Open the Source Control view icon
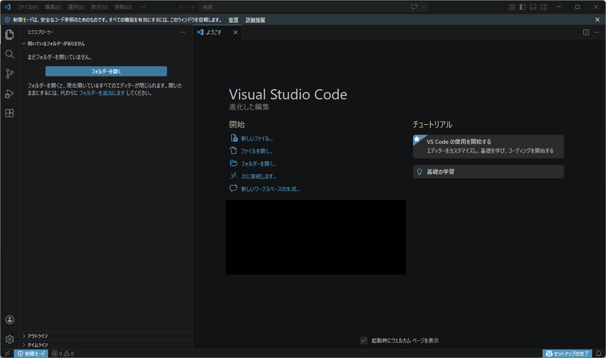Image resolution: width=606 pixels, height=358 pixels. point(10,74)
